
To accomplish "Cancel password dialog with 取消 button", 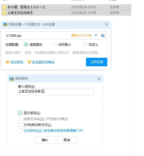I will (x=67, y=140).
